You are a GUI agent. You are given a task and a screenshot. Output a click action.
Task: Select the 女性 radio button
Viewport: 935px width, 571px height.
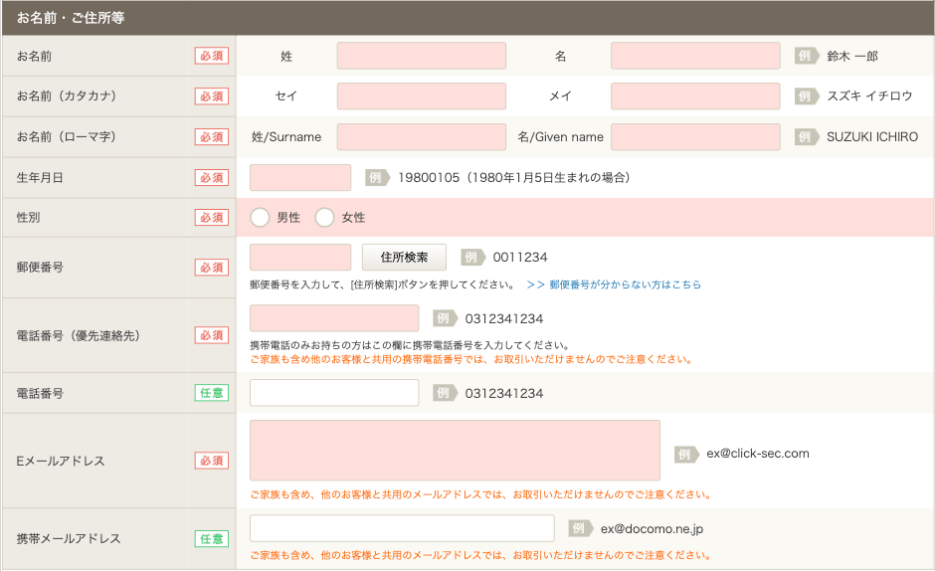(x=324, y=217)
